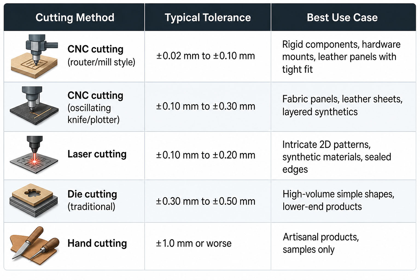The width and height of the screenshot is (420, 280).
Task: Click the Laser cutting label
Action: point(97,154)
